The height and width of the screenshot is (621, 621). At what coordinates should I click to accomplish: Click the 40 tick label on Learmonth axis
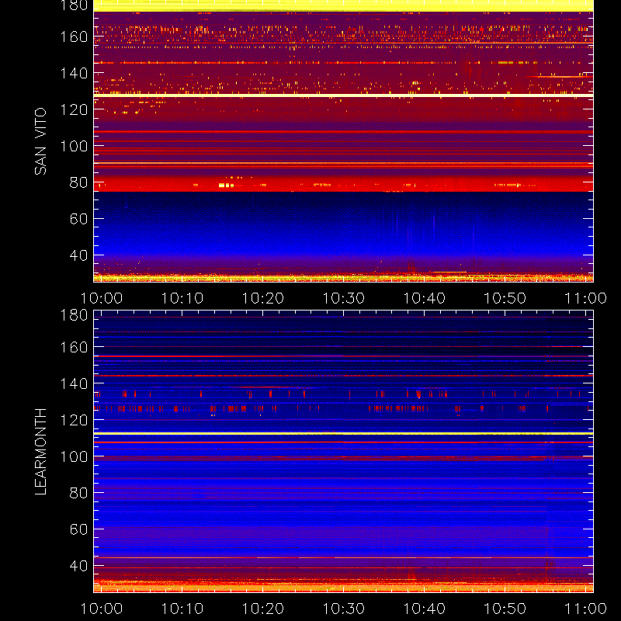[x=78, y=566]
